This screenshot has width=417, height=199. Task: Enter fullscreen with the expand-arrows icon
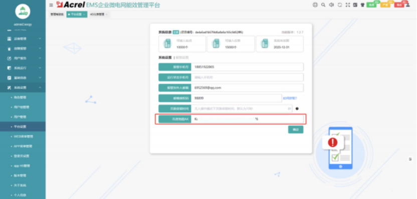click(x=348, y=5)
